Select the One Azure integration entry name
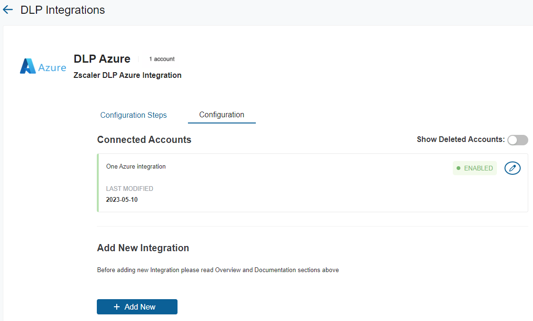Image resolution: width=533 pixels, height=321 pixels. [x=136, y=167]
